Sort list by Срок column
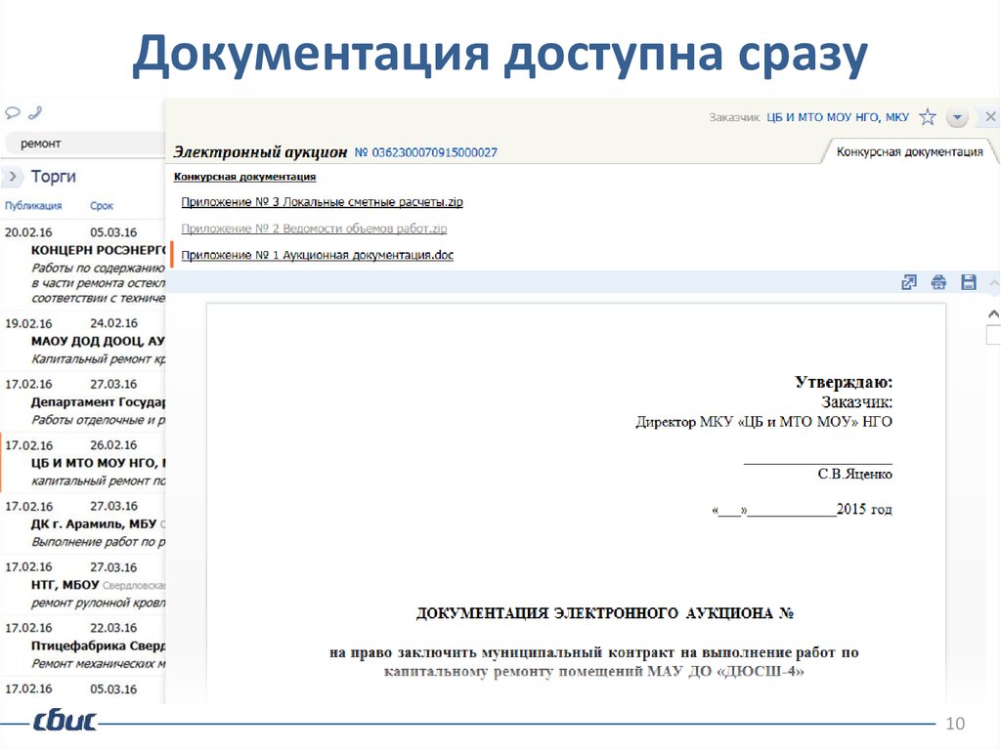 [x=102, y=206]
